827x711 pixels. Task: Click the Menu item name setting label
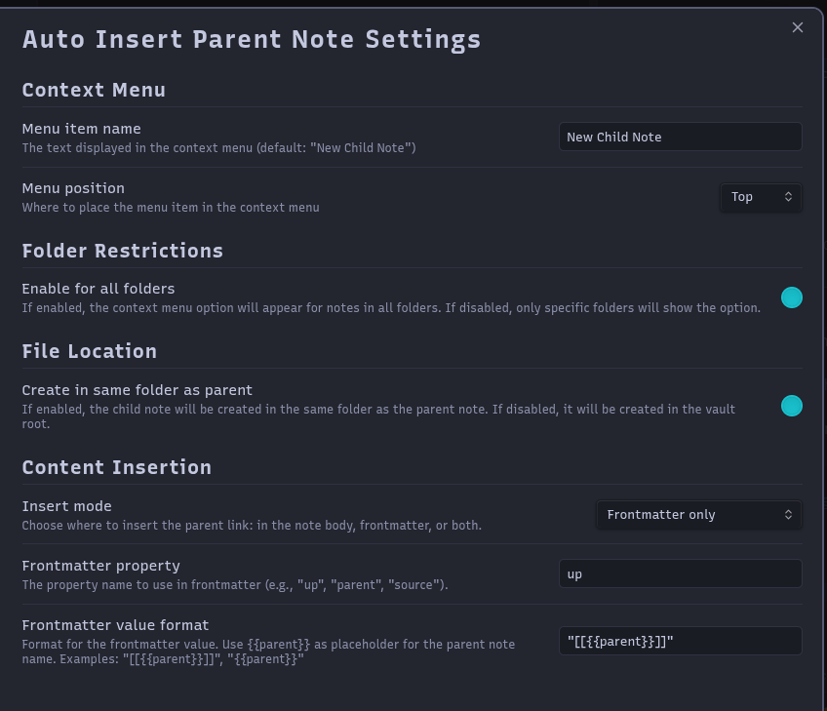coord(81,129)
